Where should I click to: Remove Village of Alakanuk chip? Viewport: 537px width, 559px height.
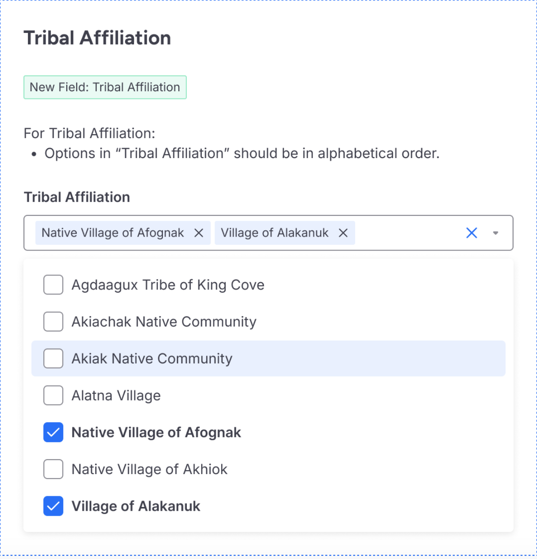[343, 233]
